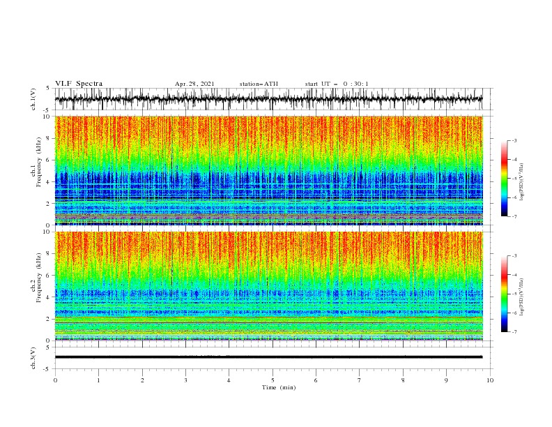
Task: Click the "3" minute tick label
Action: pyautogui.click(x=185, y=380)
